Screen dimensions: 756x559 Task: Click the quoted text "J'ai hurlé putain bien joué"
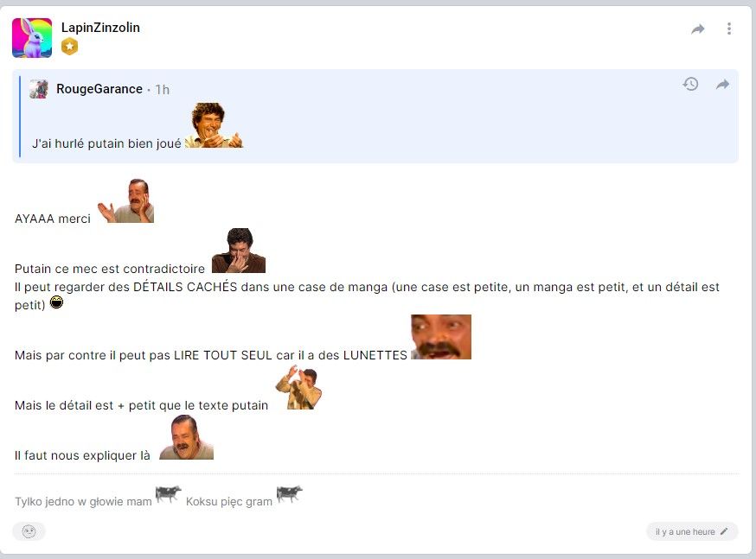[x=106, y=143]
